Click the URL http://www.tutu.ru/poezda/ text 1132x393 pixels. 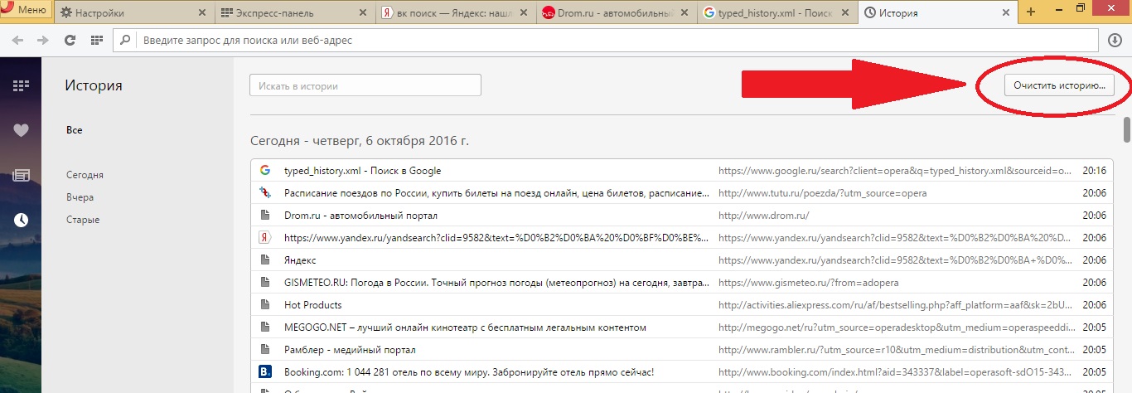coord(822,193)
